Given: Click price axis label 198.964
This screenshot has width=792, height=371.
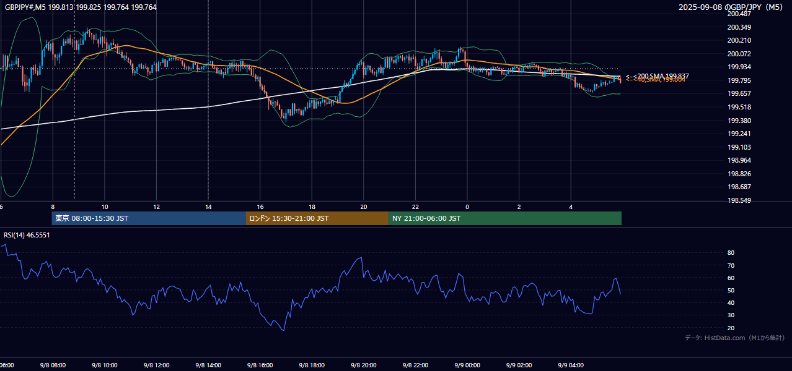Looking at the screenshot, I should pos(739,160).
